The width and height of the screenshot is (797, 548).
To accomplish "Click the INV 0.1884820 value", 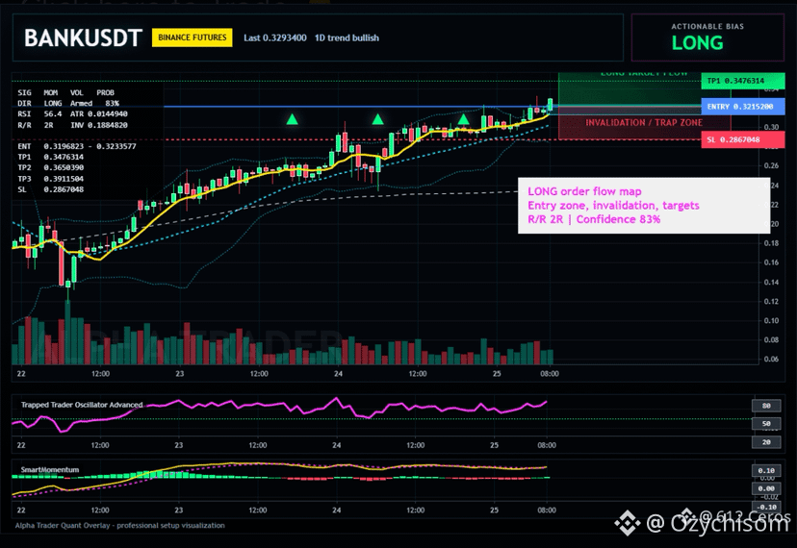I will [98, 125].
